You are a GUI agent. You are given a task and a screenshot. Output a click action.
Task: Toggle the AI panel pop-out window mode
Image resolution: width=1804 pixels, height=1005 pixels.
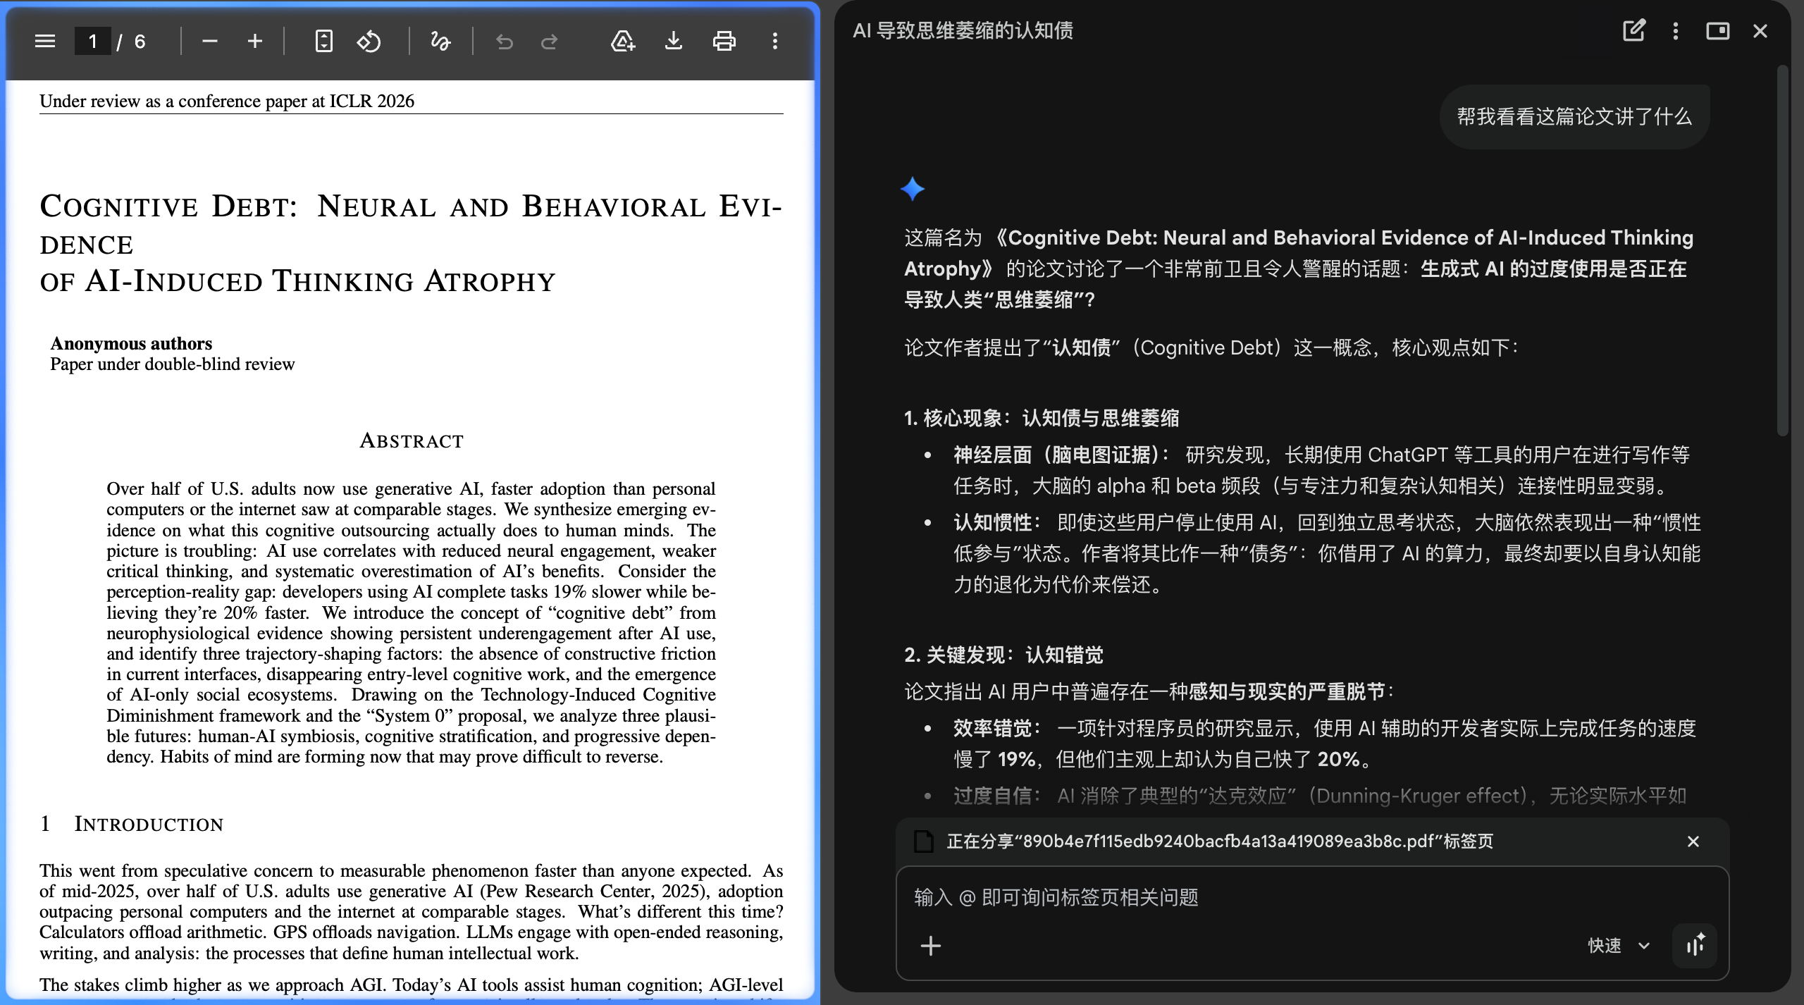coord(1717,31)
